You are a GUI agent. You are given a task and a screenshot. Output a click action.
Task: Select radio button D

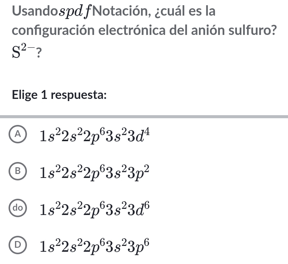click(x=18, y=245)
